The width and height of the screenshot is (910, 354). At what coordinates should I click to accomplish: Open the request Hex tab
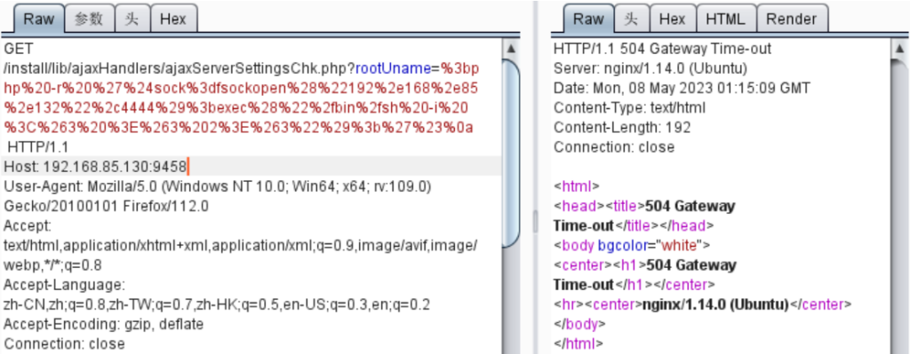[x=173, y=19]
